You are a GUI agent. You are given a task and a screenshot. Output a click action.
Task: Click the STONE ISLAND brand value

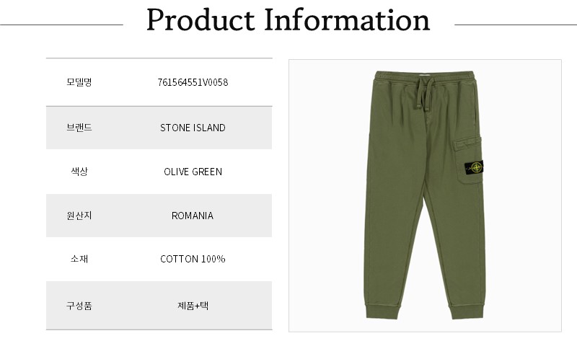point(193,128)
